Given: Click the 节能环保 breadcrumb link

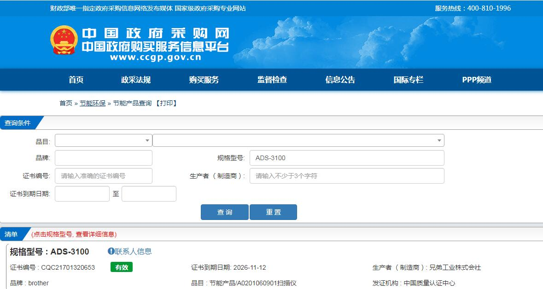Looking at the screenshot, I should pos(93,103).
